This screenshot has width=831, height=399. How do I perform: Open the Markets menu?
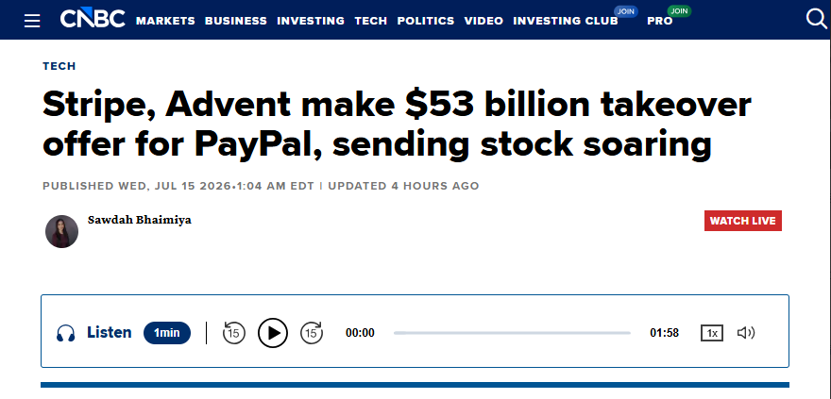coord(165,21)
